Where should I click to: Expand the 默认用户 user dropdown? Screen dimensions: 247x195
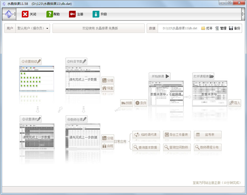(x=47, y=28)
